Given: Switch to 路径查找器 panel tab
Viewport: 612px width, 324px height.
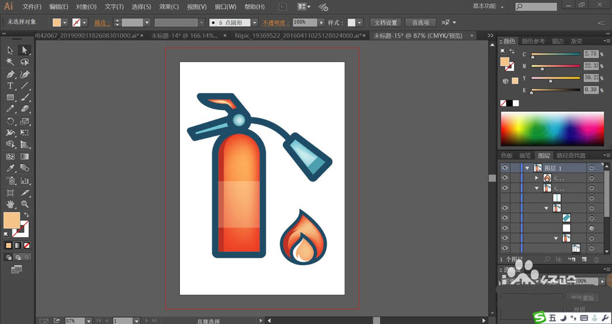Looking at the screenshot, I should (571, 155).
